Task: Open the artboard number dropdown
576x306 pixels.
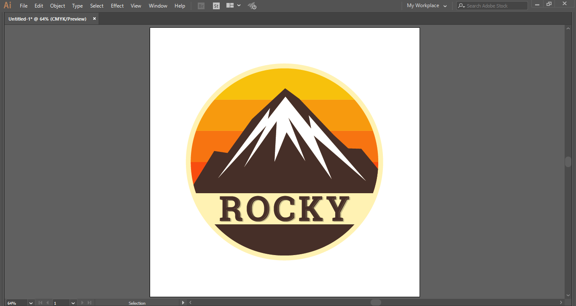Action: tap(73, 303)
